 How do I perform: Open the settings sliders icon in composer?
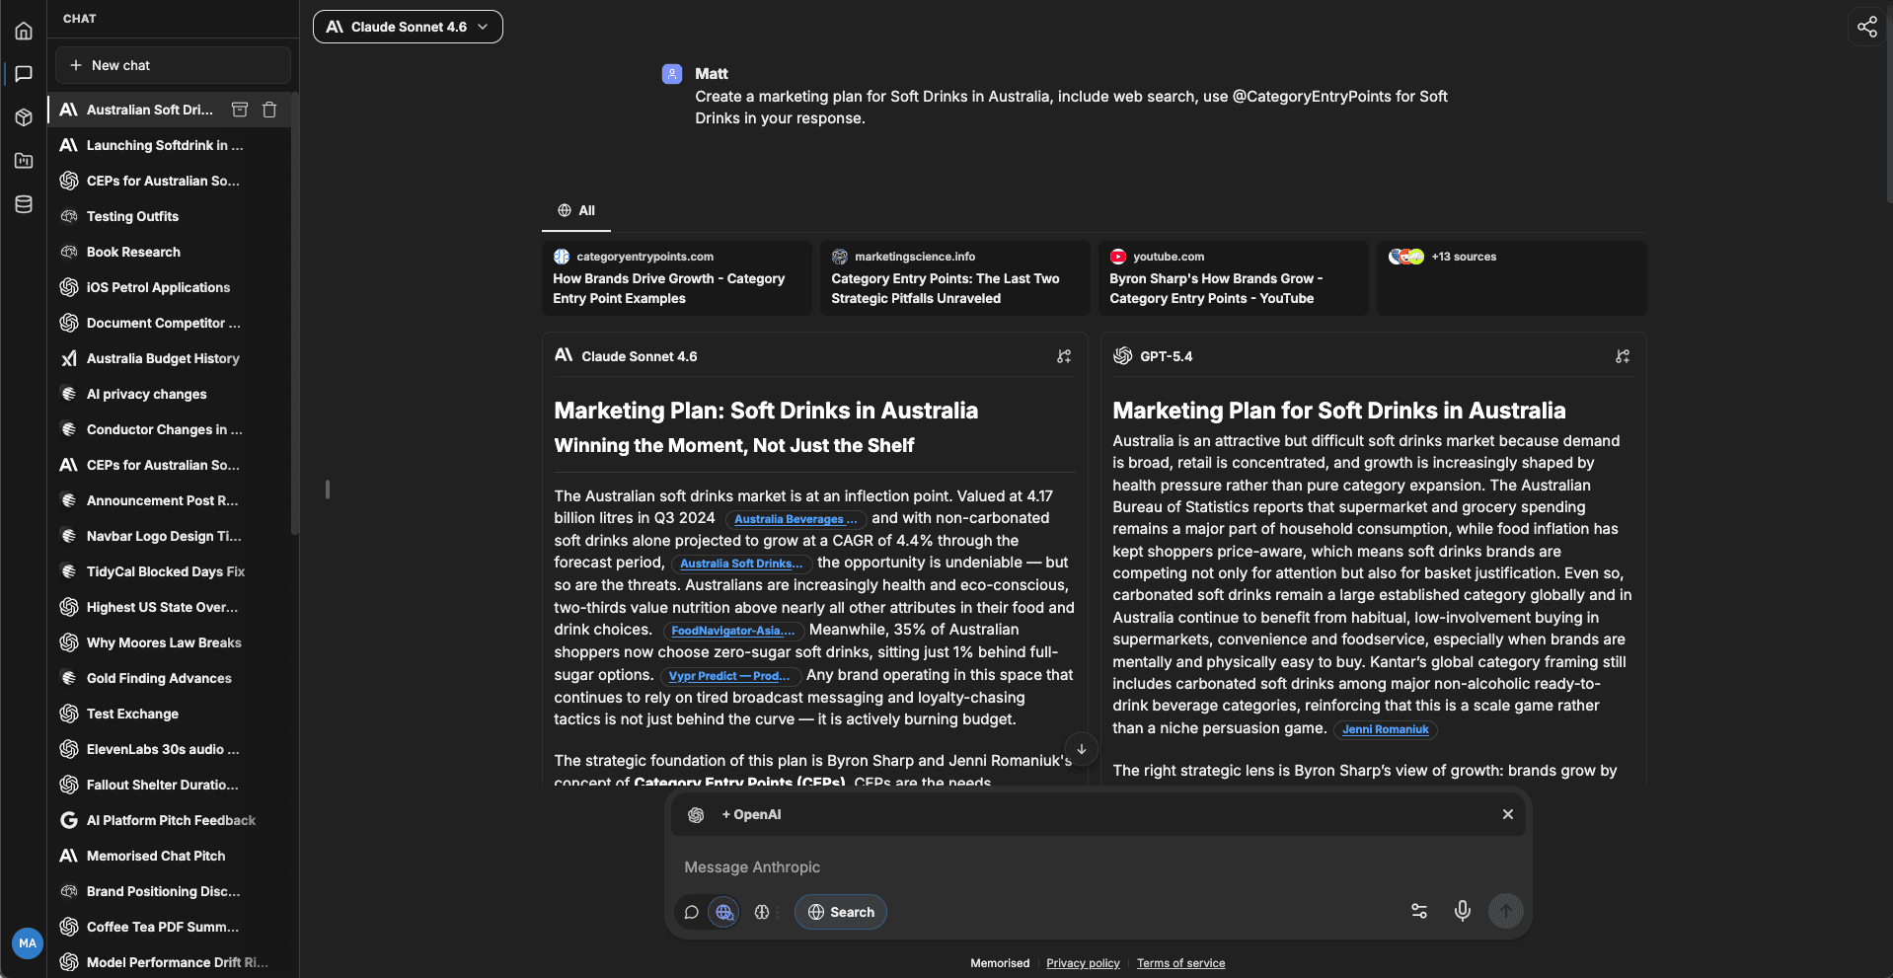[1418, 911]
